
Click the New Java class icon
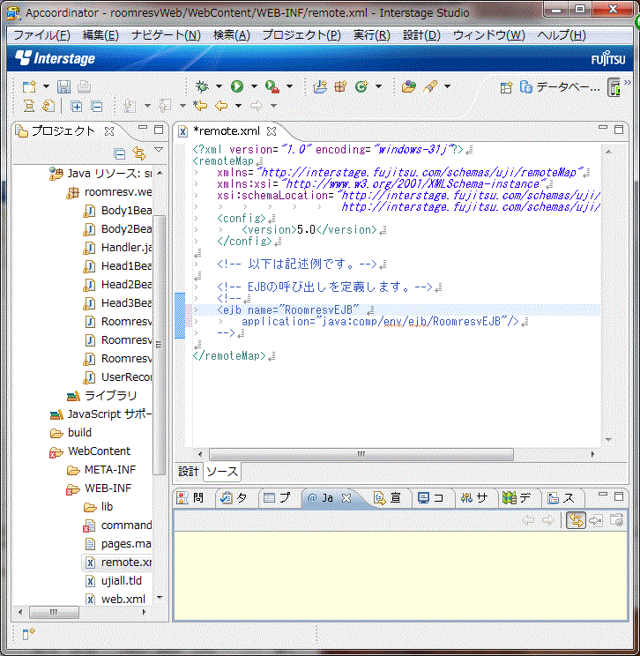[x=361, y=86]
